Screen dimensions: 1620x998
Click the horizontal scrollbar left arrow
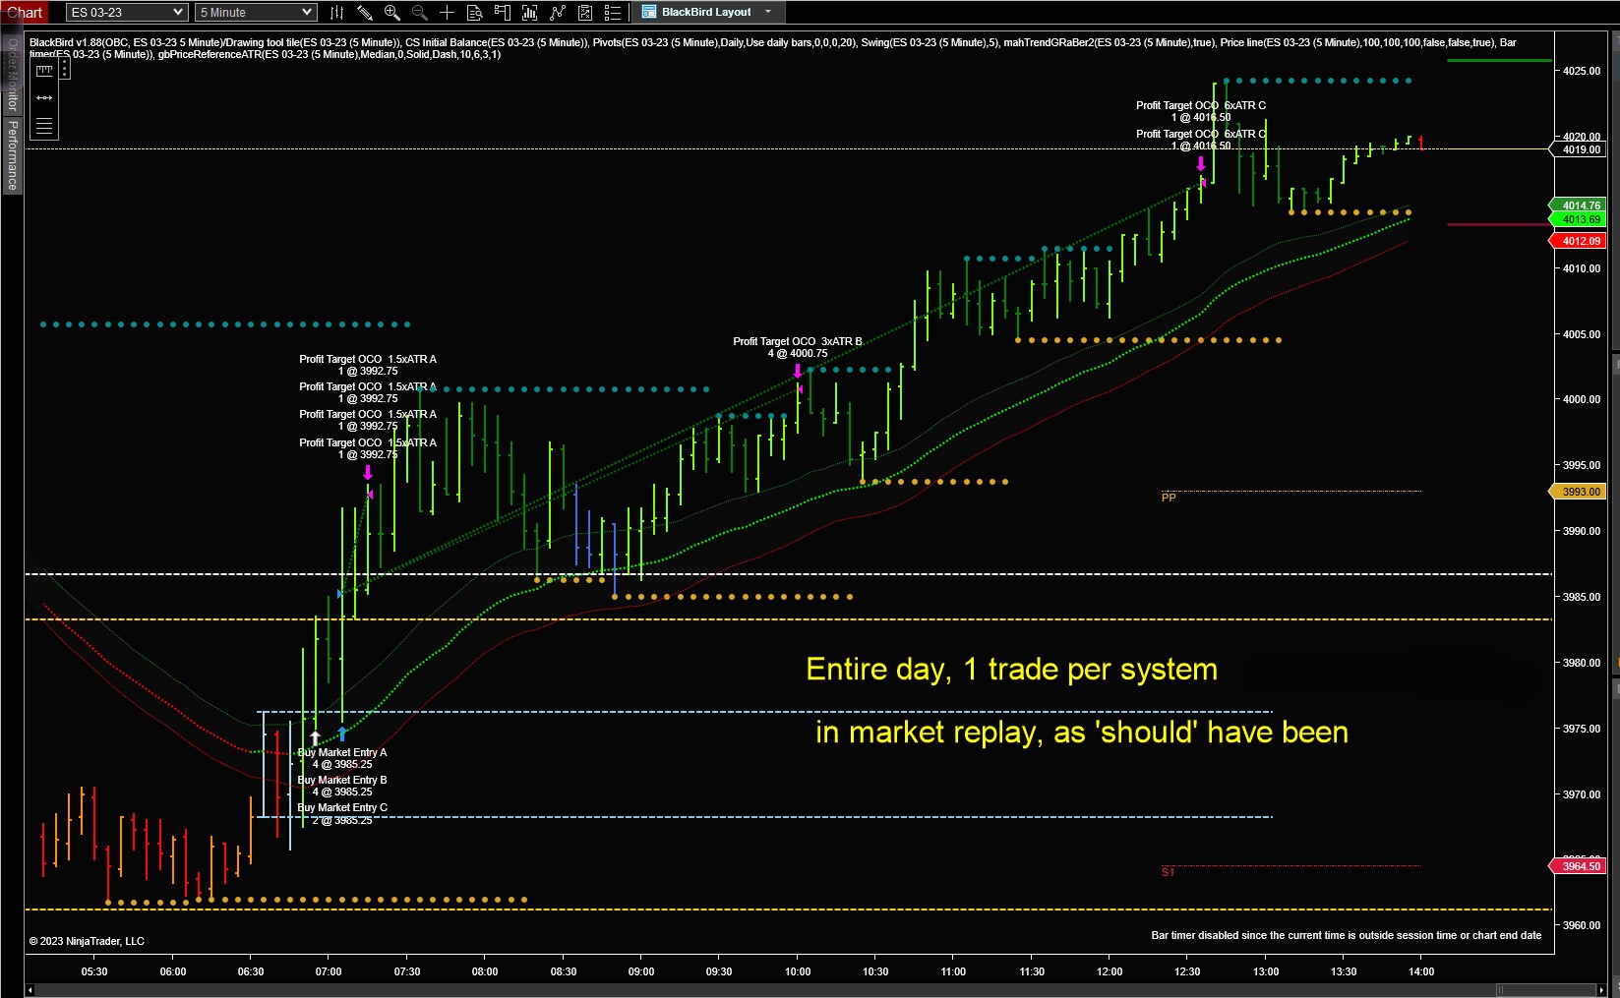pos(30,989)
